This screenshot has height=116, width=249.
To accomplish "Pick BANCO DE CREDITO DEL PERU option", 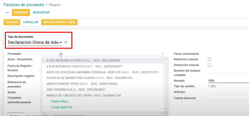I will coord(84,95).
